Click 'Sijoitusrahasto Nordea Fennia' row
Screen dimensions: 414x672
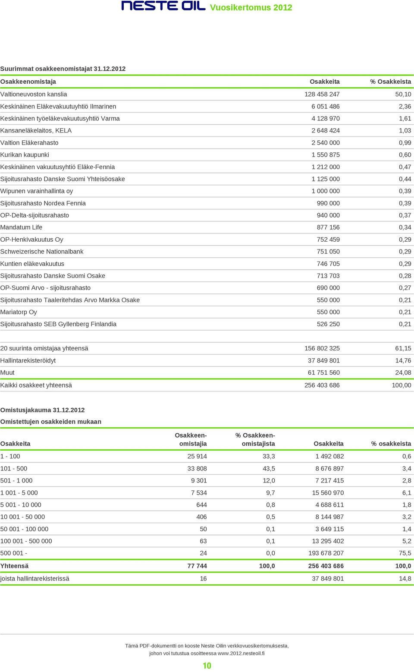coord(207,203)
